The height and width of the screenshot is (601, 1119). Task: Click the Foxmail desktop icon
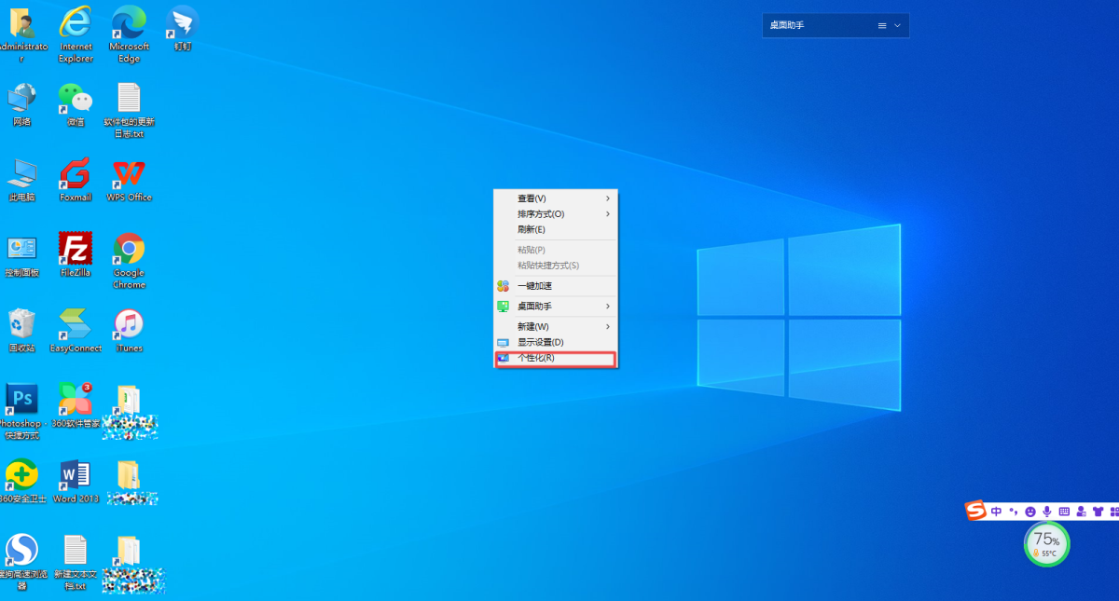point(76,174)
